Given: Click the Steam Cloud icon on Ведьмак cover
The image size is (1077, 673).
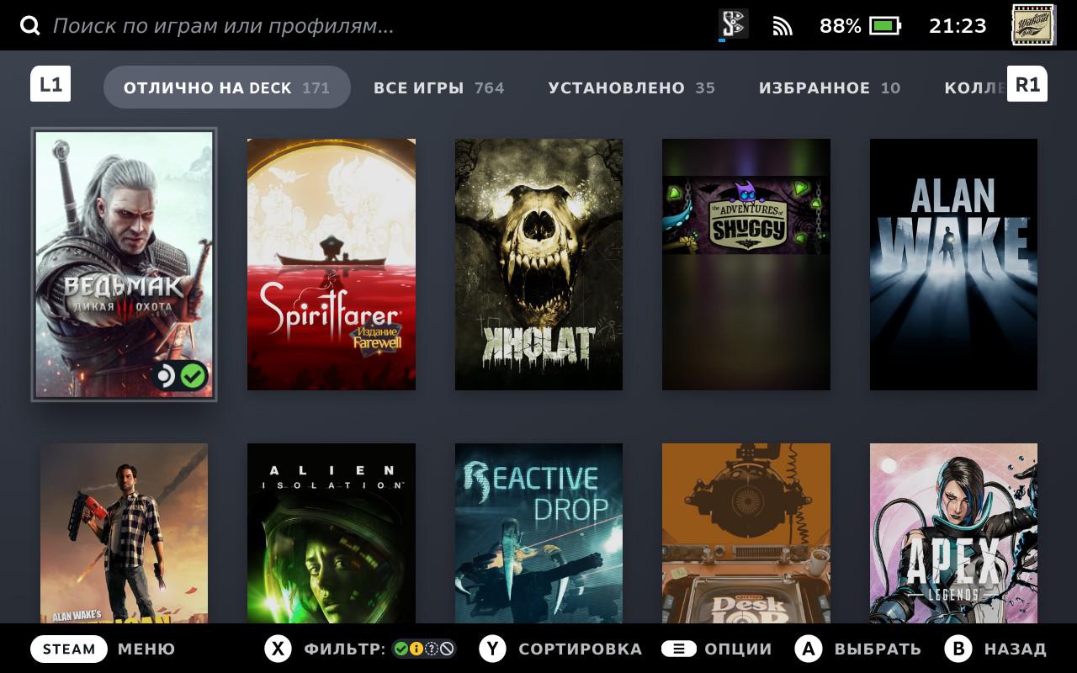Looking at the screenshot, I should (x=166, y=376).
